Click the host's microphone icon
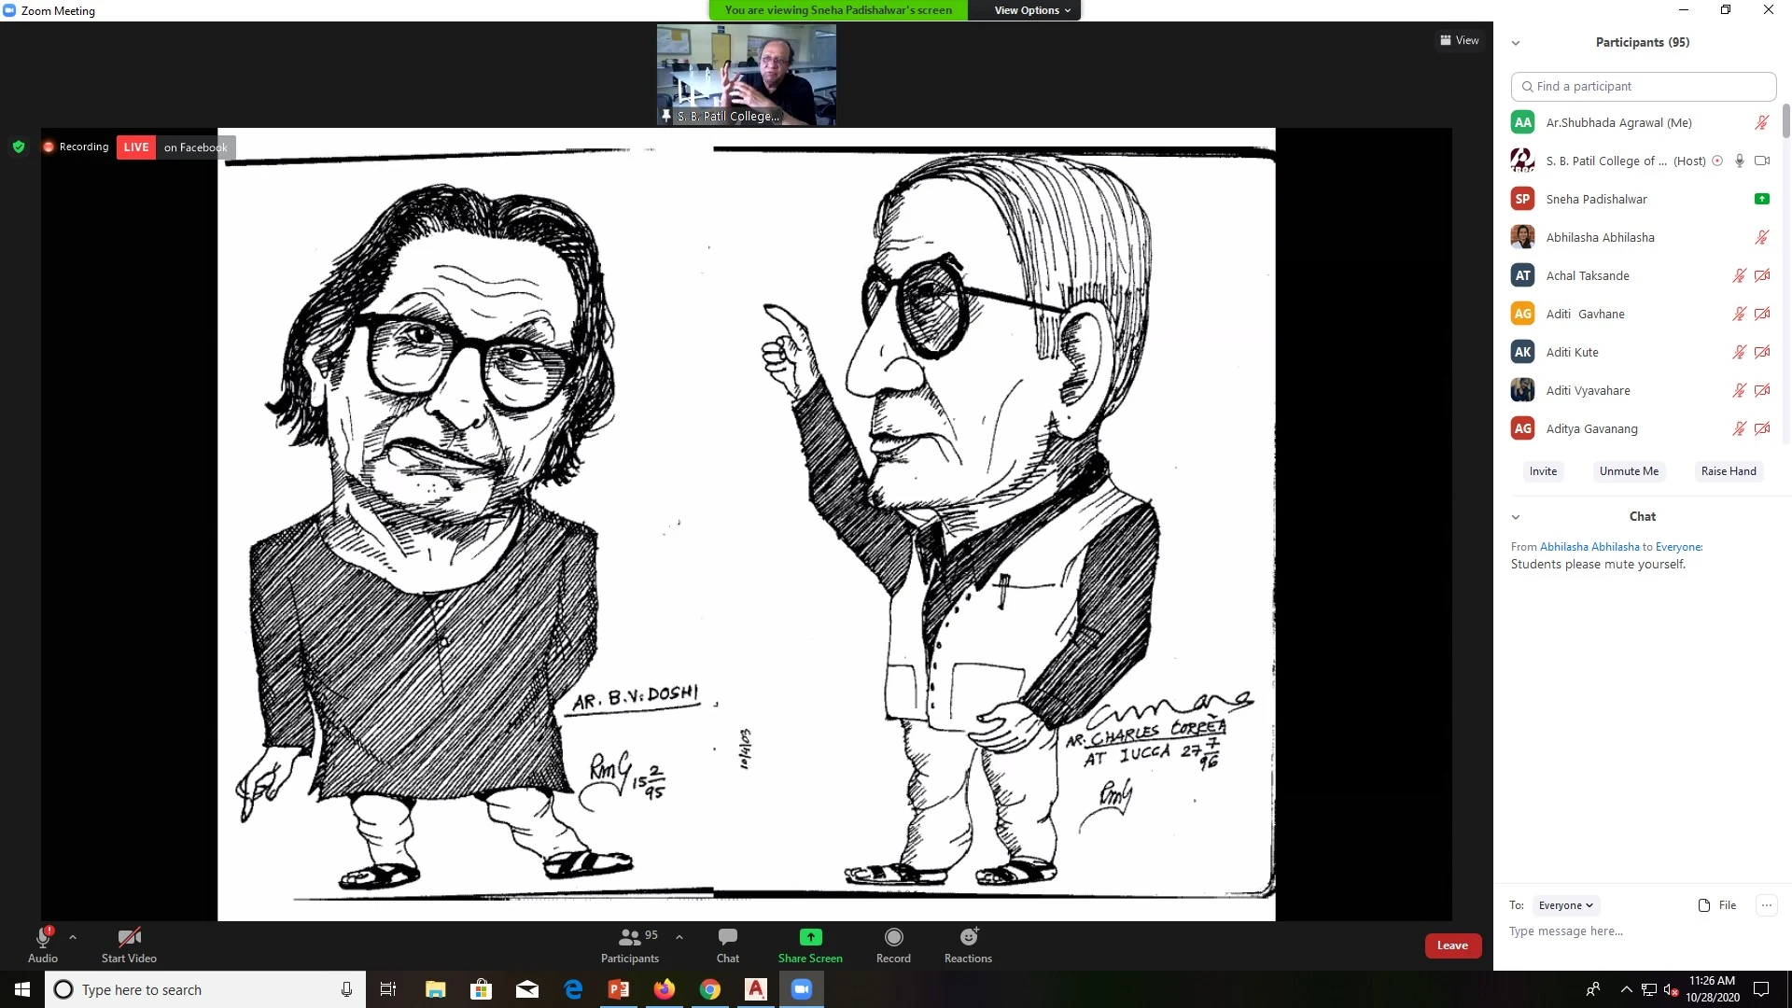The image size is (1792, 1008). point(1740,161)
